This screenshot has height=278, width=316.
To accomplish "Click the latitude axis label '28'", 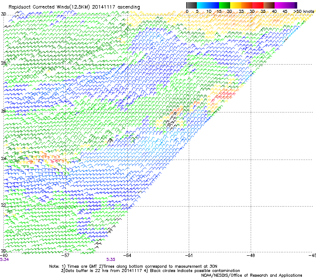I will (3, 63).
